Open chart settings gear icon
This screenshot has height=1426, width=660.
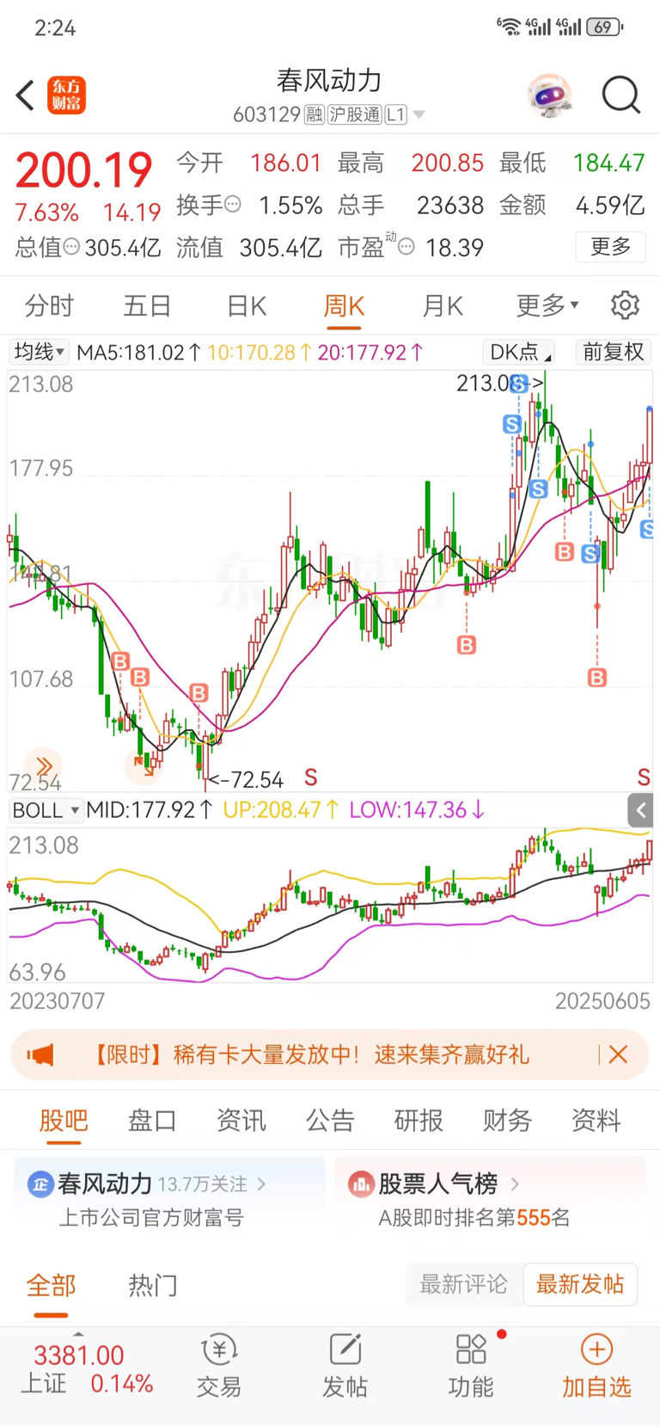[625, 305]
